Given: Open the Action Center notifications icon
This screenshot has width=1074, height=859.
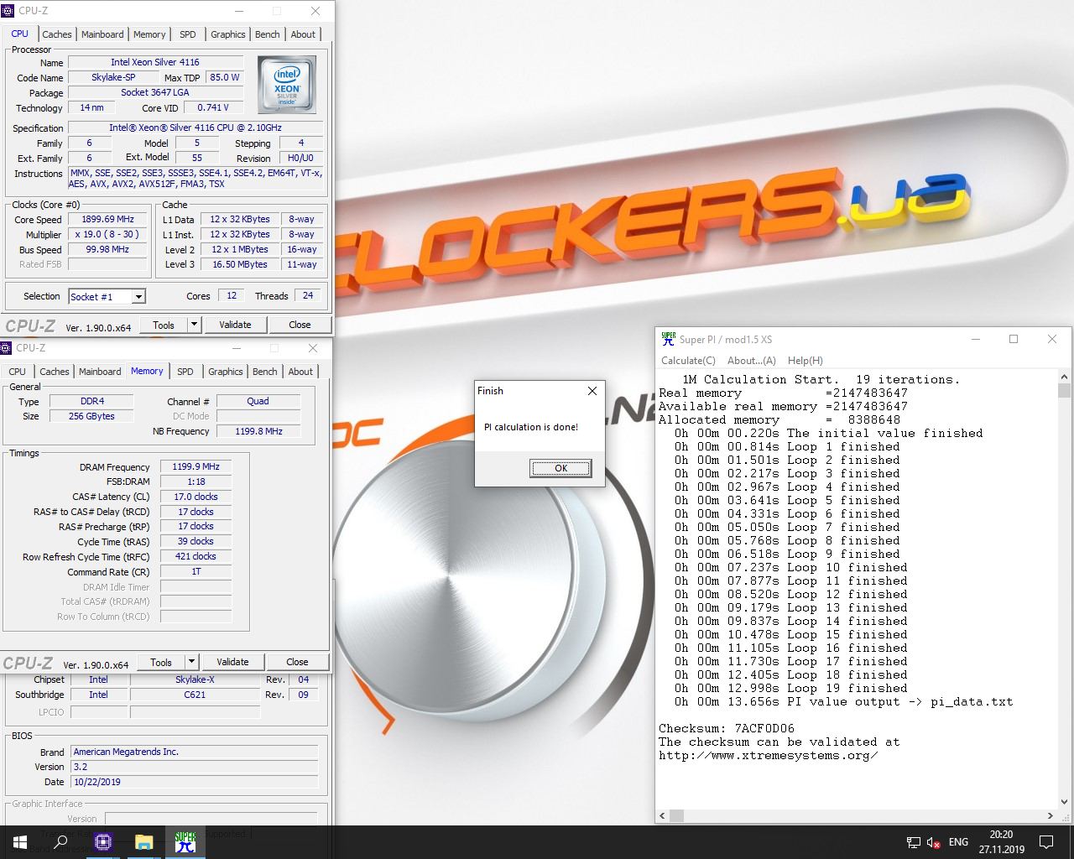Looking at the screenshot, I should (x=1046, y=842).
